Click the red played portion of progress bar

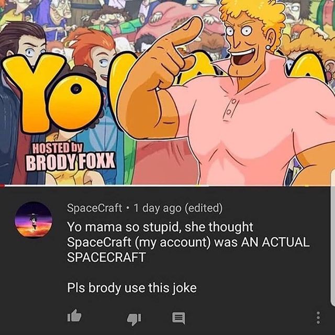[2, 186]
